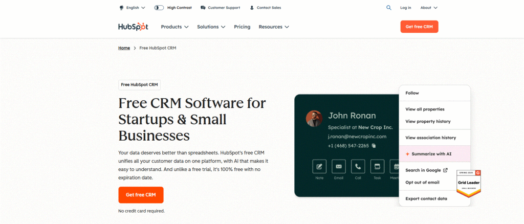Click No credit card required text
Screen dimensions: 524x224
click(x=141, y=211)
